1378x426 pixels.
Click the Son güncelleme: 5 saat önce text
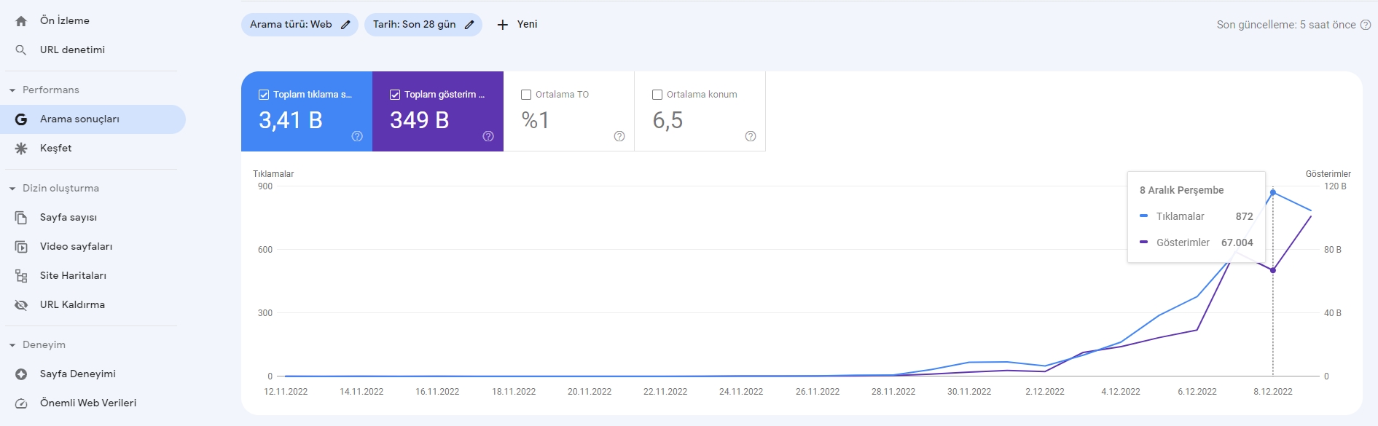[x=1286, y=25]
